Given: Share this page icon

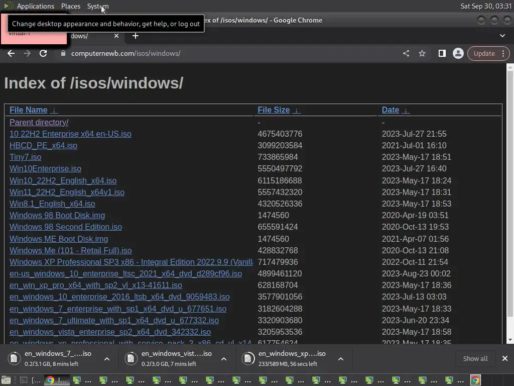Looking at the screenshot, I should [x=406, y=53].
